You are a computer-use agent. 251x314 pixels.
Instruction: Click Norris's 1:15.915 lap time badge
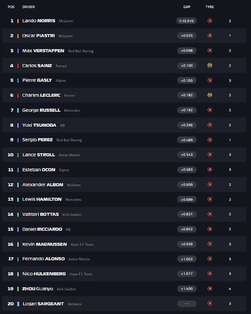tap(186, 21)
